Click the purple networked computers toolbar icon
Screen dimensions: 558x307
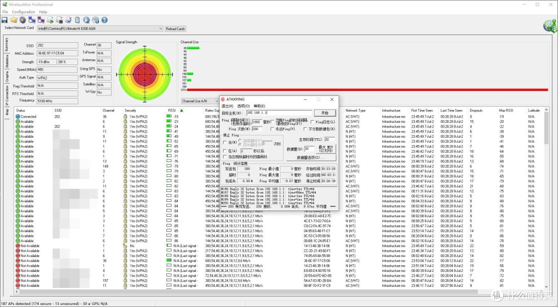41,20
